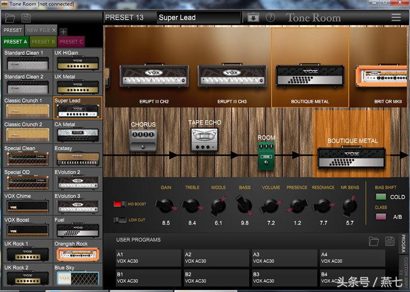The image size is (410, 292).
Task: Click the RESONANCE knob
Action: [x=323, y=205]
